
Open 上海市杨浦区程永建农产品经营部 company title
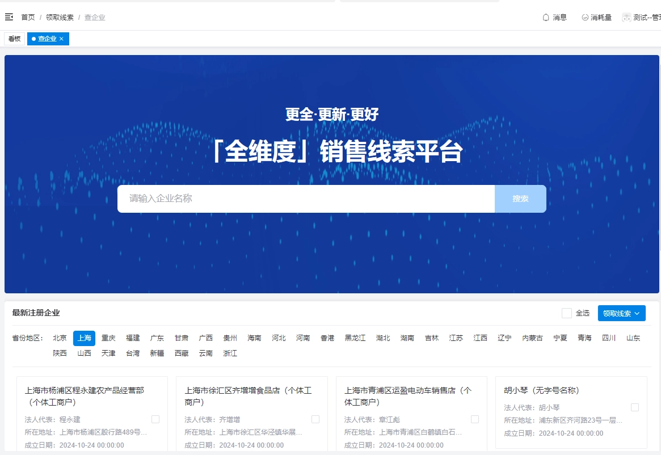[85, 397]
